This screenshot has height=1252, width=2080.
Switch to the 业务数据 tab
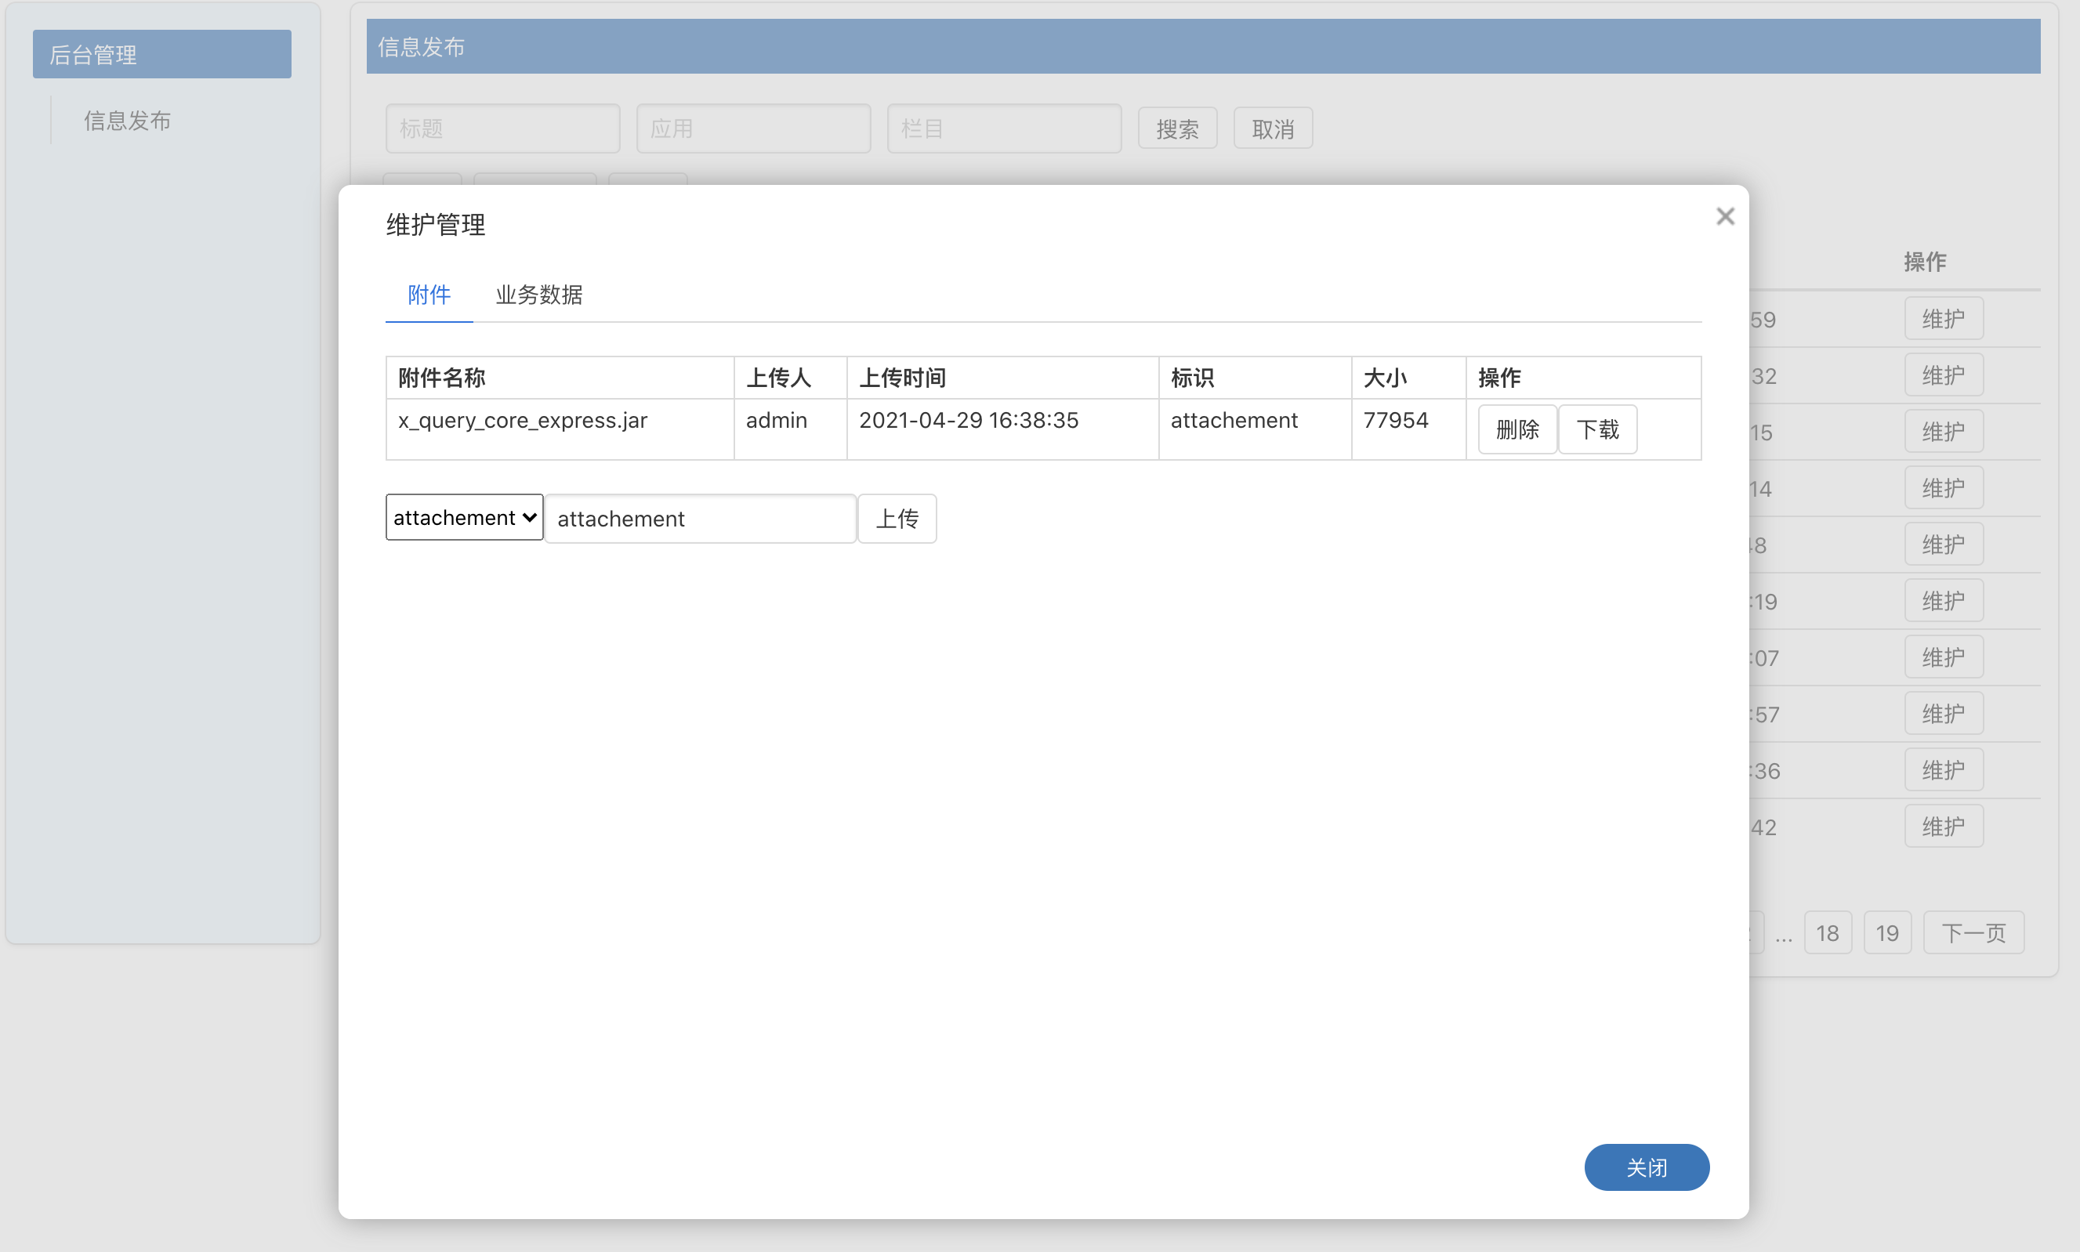click(x=538, y=294)
